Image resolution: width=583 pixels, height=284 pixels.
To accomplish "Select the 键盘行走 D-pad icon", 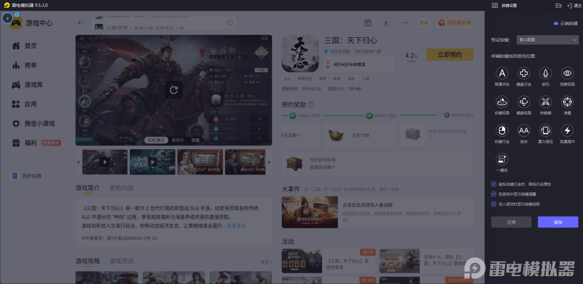I will tap(524, 73).
